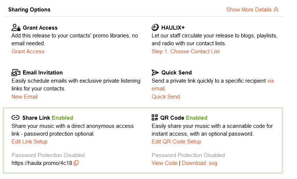Open Edit Link Setup
This screenshot has height=179, width=297.
coord(29,142)
